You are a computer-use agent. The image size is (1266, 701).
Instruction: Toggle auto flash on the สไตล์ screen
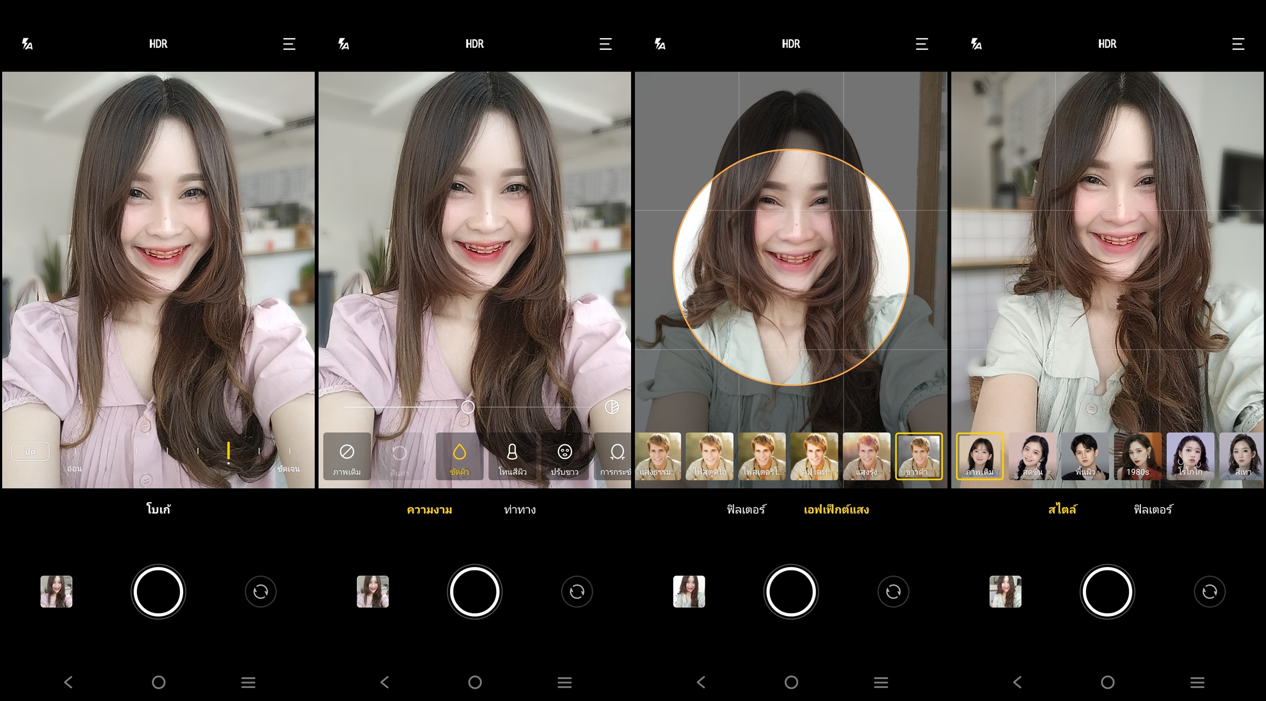[976, 44]
